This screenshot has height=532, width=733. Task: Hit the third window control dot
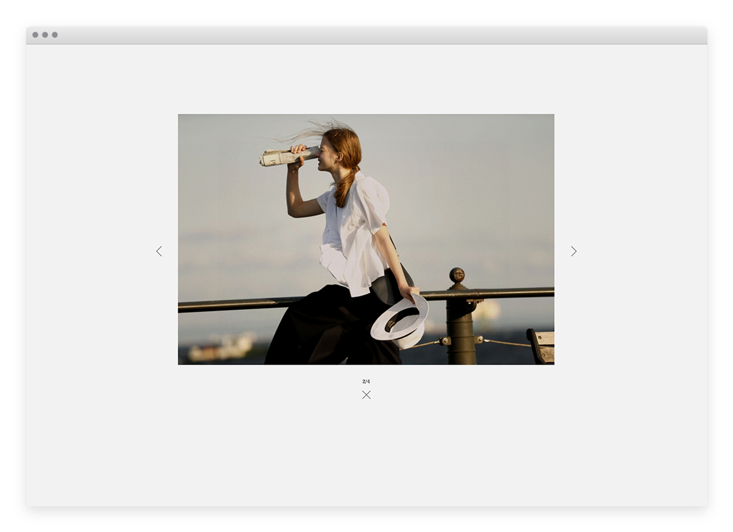55,35
